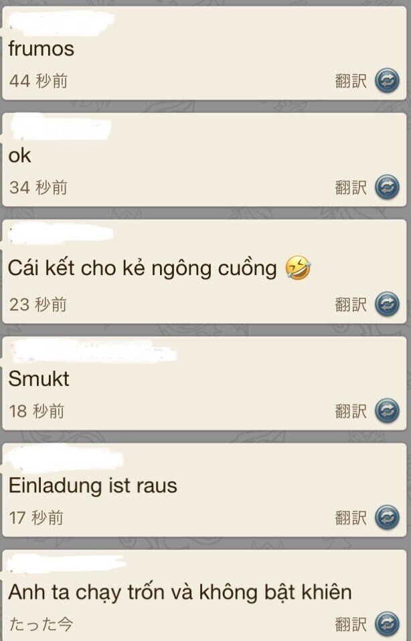411x641 pixels.
Task: Click 翻訳 label on the 23 秒前 message
Action: [x=351, y=304]
